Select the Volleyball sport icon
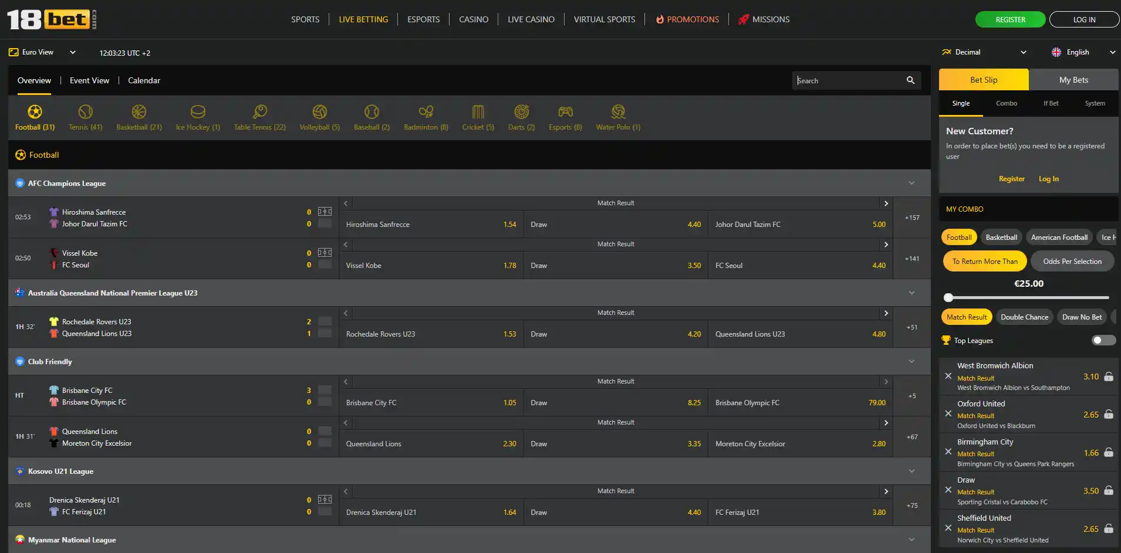Image resolution: width=1121 pixels, height=553 pixels. [x=319, y=117]
